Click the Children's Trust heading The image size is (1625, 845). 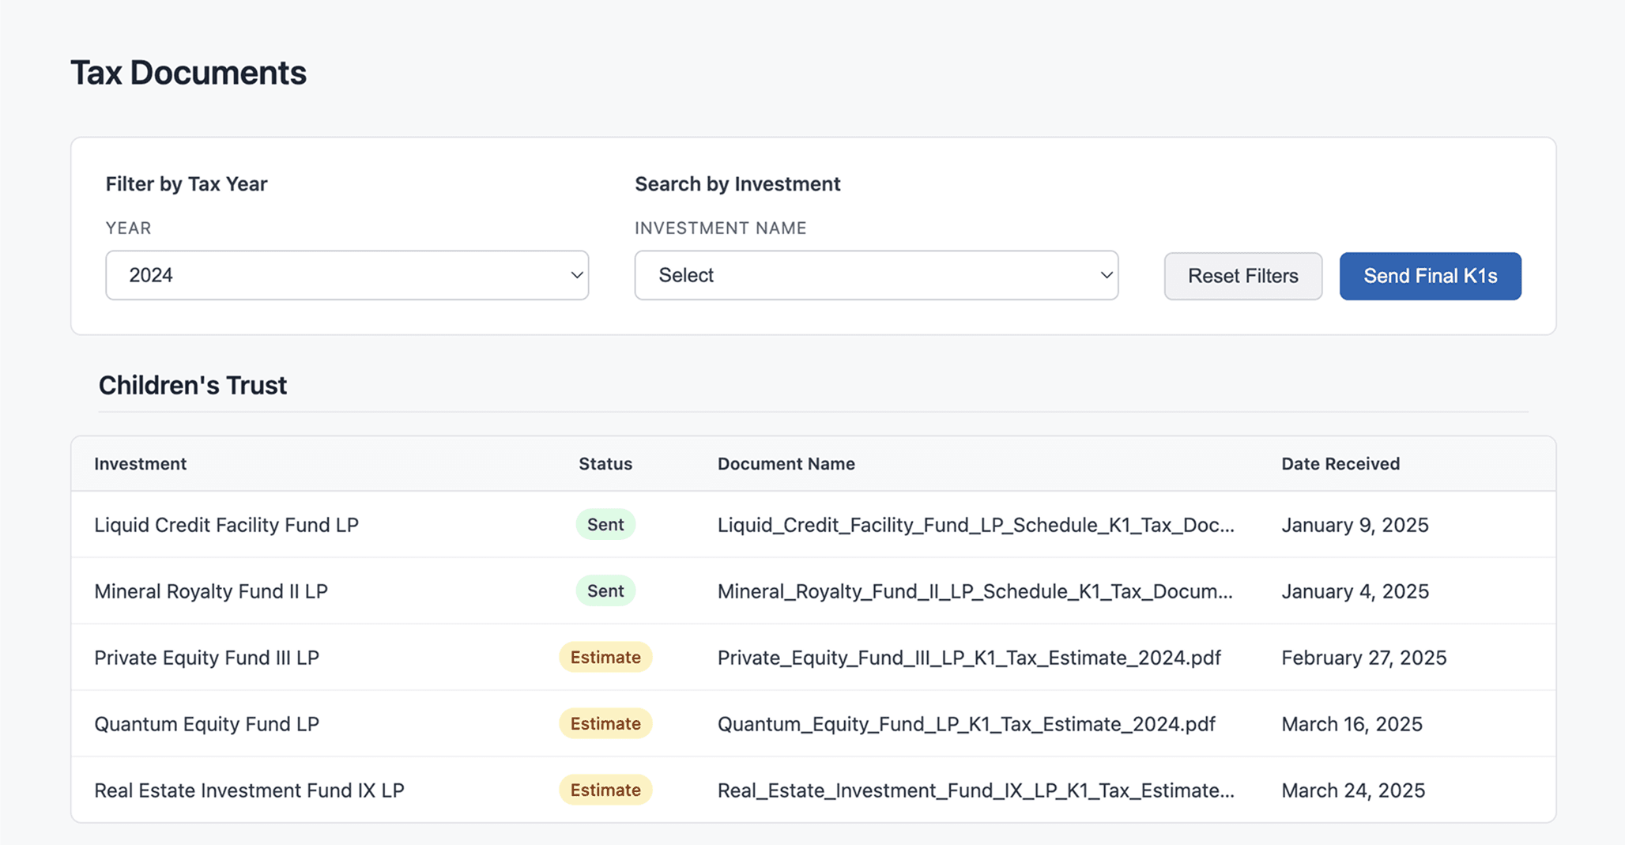[x=193, y=385]
